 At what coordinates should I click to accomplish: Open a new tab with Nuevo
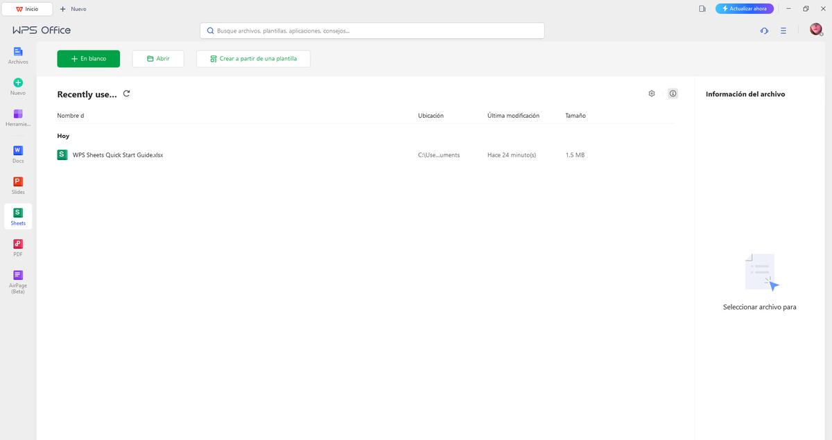point(73,9)
